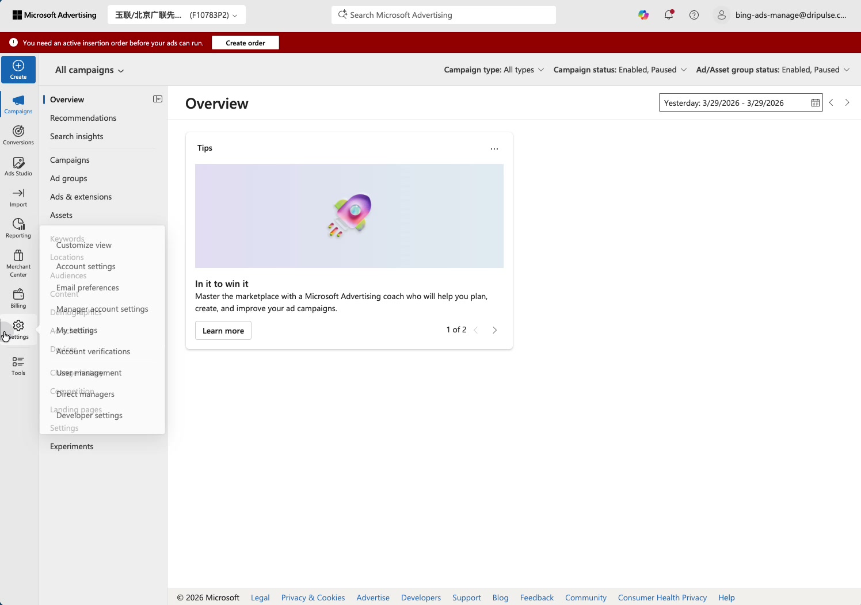The image size is (861, 605).
Task: Click the alert icon in the red banner
Action: pyautogui.click(x=14, y=43)
